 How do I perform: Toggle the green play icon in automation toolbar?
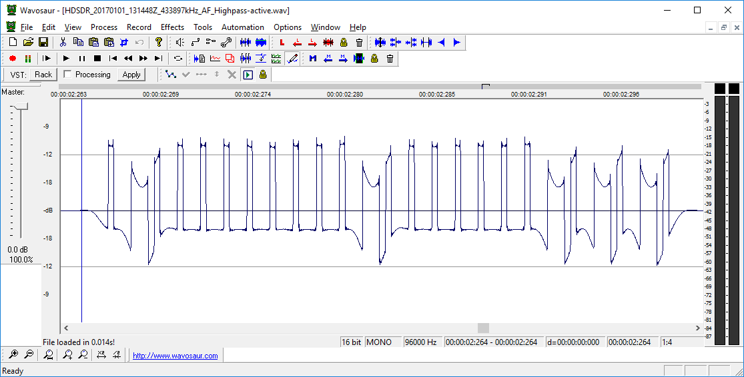coord(248,75)
